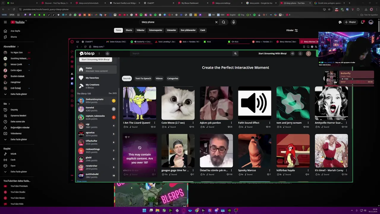Open YouTube notifications bell
Image resolution: width=380 pixels, height=214 pixels.
[x=362, y=22]
